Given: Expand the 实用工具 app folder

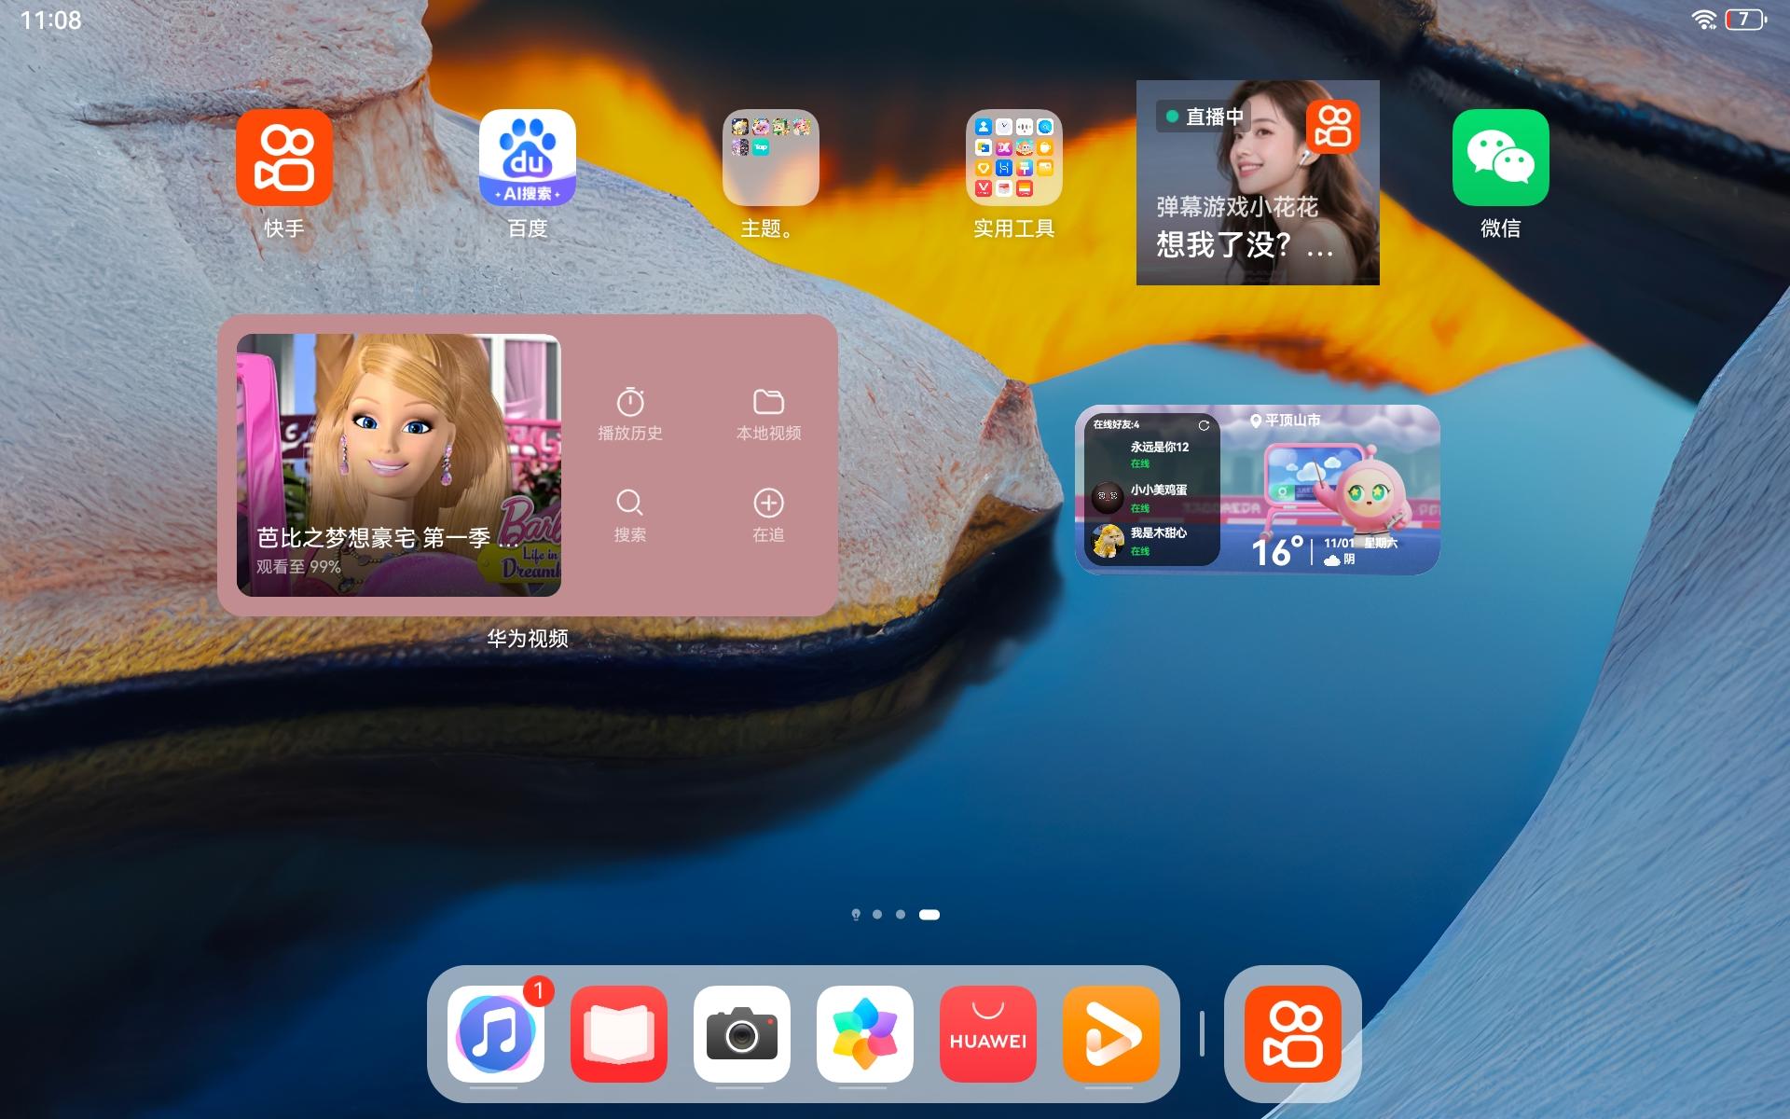Looking at the screenshot, I should [x=1013, y=158].
